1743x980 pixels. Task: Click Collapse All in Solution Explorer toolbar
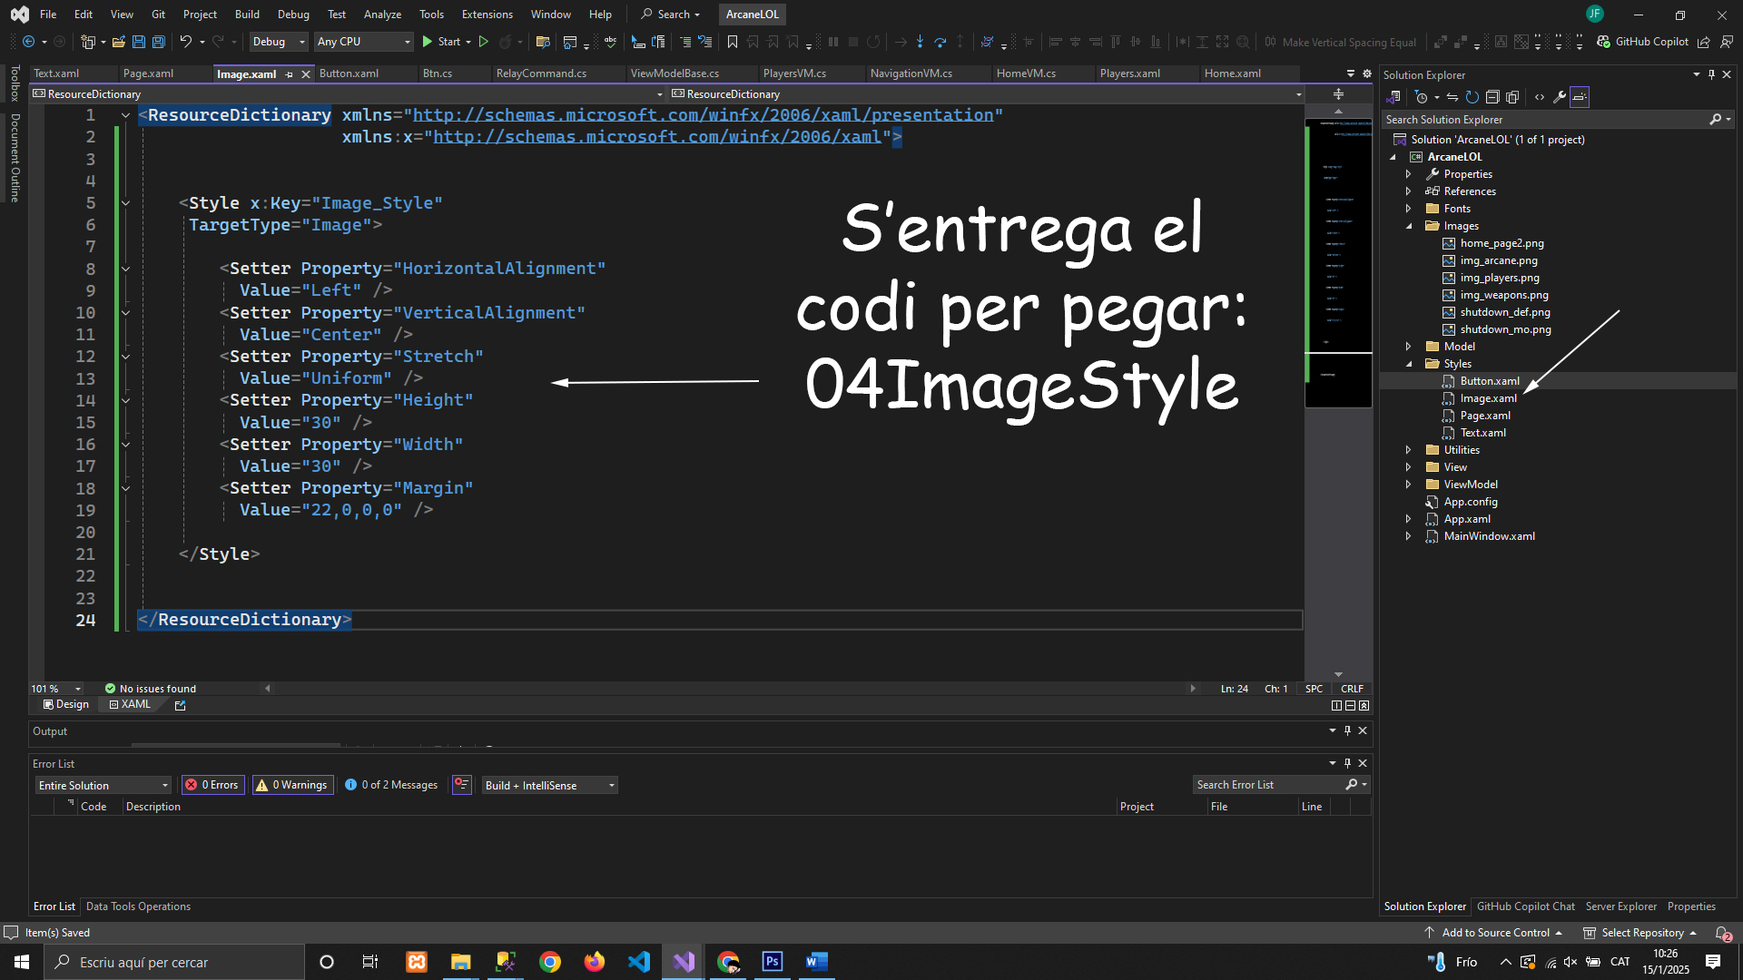(1492, 97)
